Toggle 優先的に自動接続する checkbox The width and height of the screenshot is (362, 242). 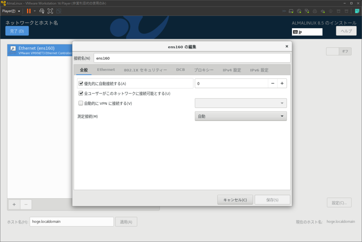pyautogui.click(x=81, y=83)
